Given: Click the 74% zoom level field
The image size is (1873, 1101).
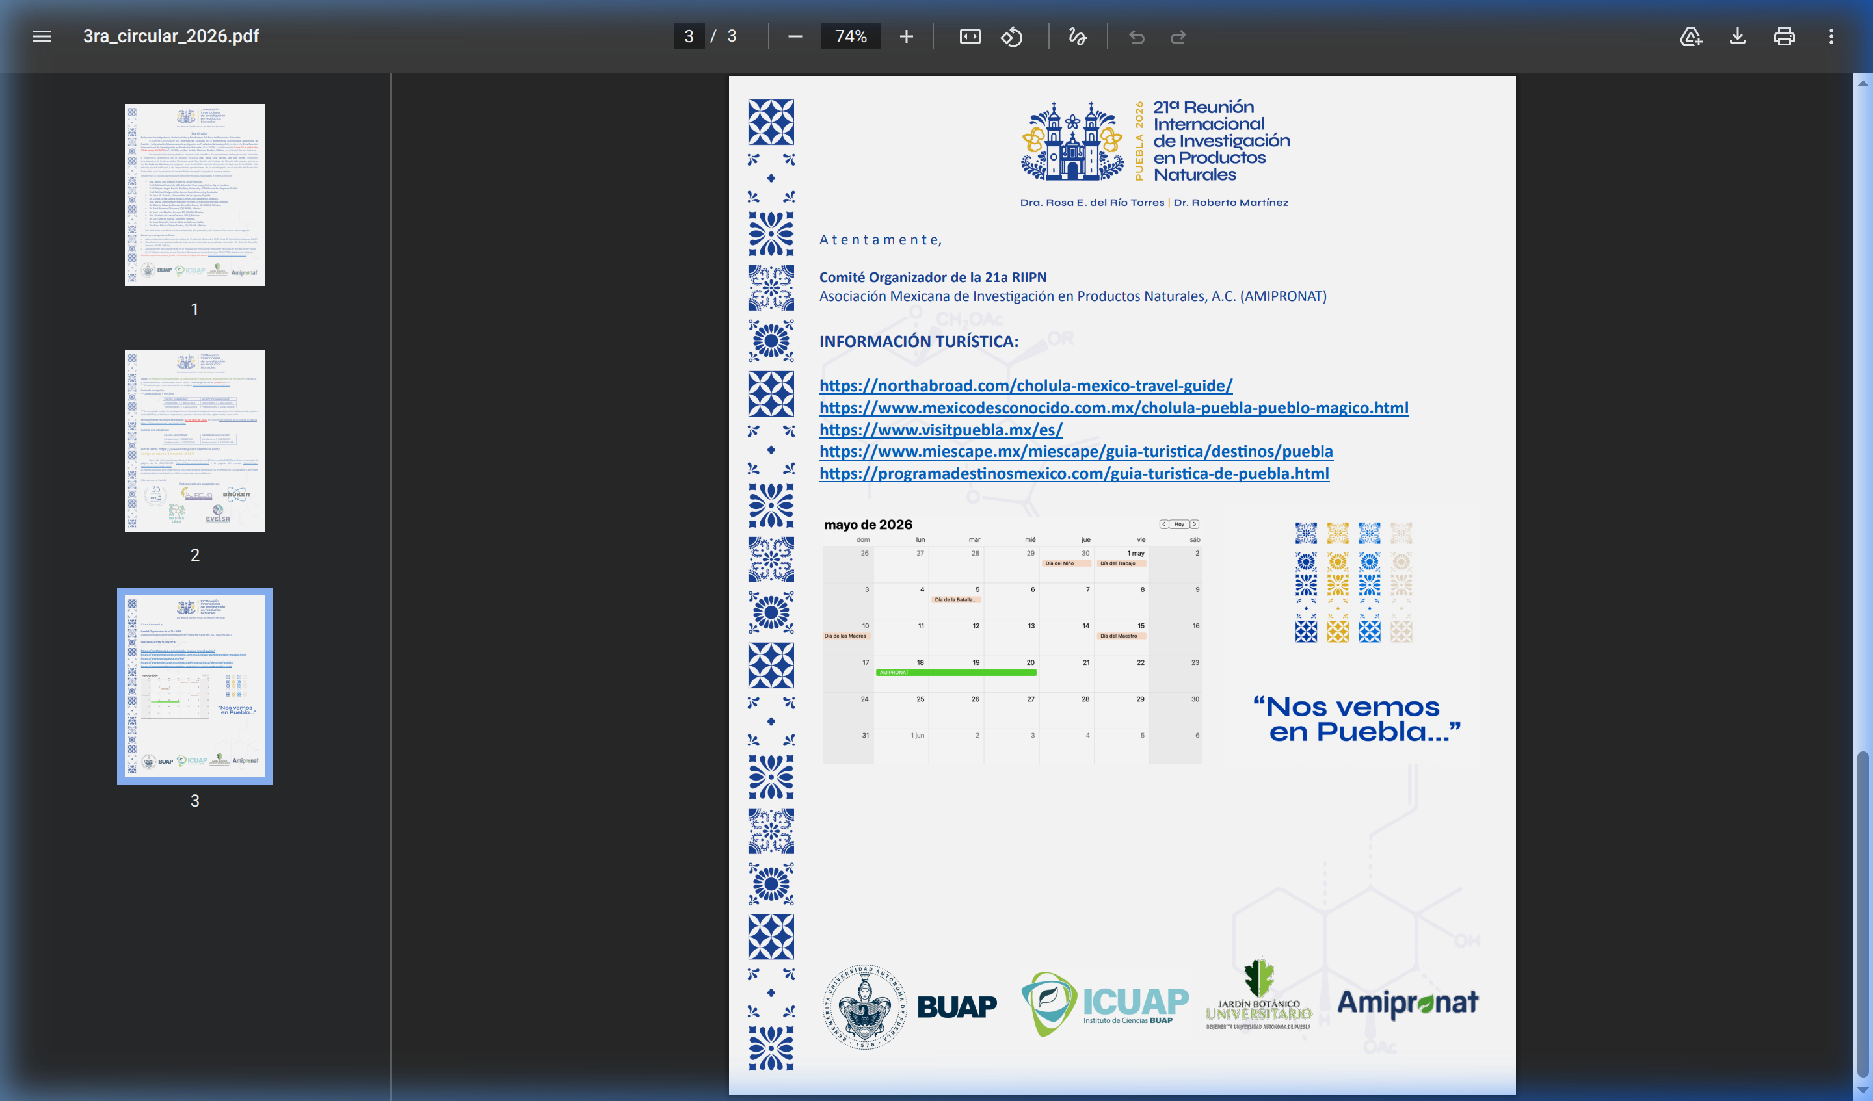Looking at the screenshot, I should pos(850,36).
